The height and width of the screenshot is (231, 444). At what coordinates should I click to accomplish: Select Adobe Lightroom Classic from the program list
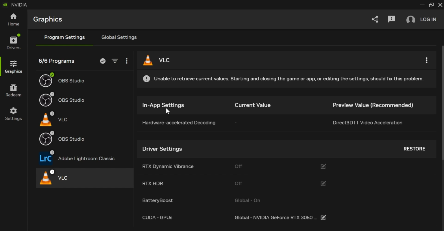point(86,158)
